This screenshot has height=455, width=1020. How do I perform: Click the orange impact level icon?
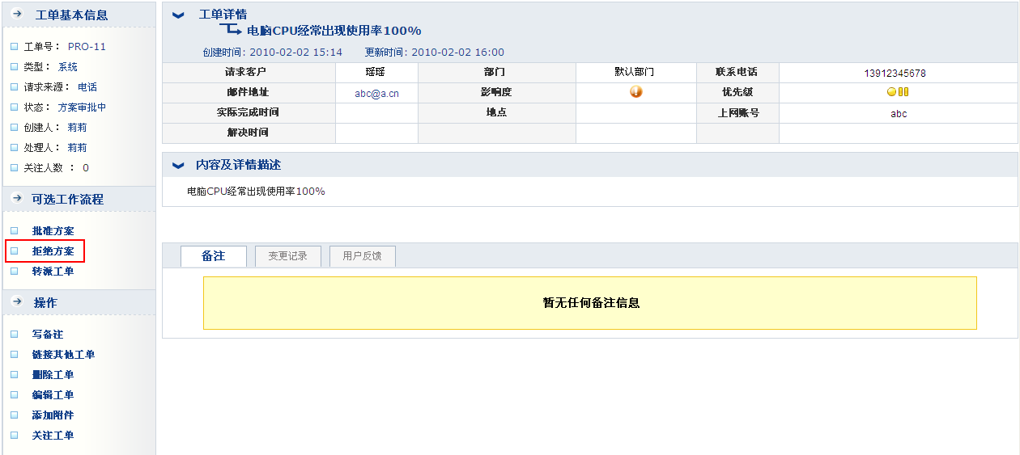(635, 92)
